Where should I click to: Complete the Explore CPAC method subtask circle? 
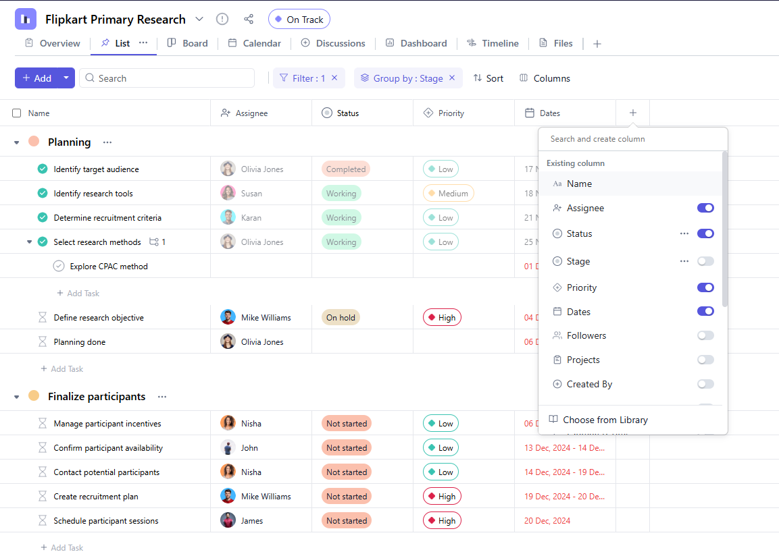[x=59, y=267]
